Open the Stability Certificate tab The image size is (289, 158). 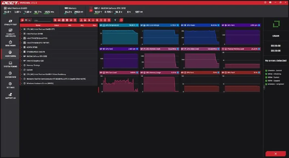10,33
